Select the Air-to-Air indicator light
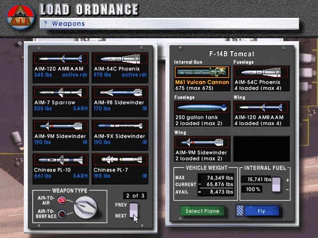318x238 pixels. tap(62, 200)
